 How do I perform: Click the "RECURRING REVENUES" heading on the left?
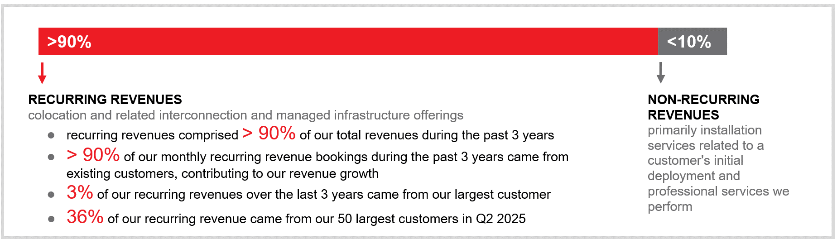[x=105, y=100]
